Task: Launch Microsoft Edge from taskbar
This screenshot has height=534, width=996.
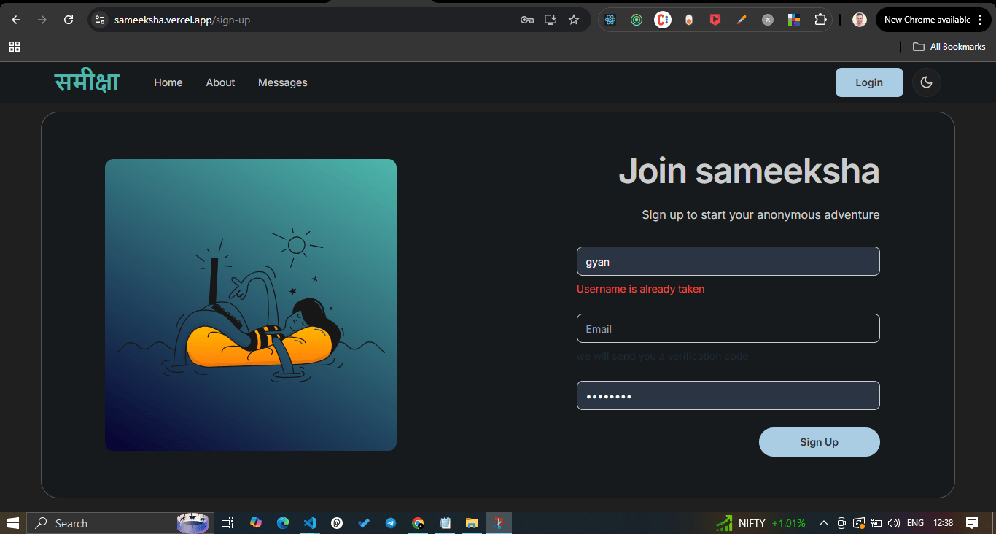Action: tap(283, 523)
